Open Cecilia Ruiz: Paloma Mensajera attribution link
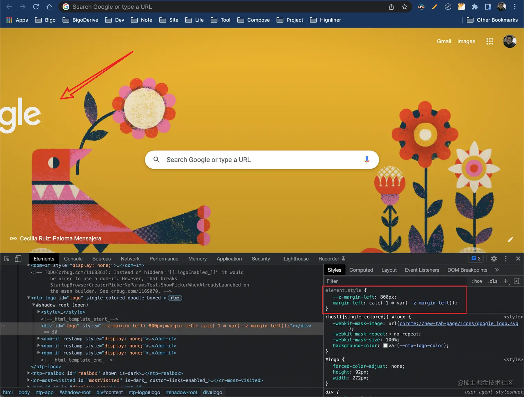This screenshot has width=524, height=397. [x=56, y=238]
